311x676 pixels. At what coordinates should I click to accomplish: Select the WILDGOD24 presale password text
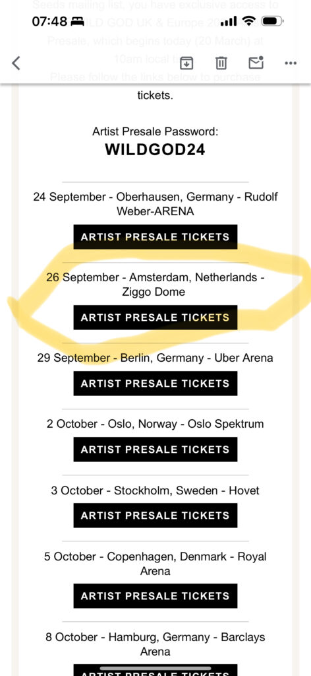click(x=155, y=150)
